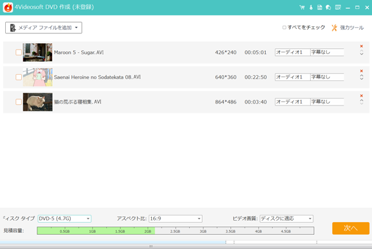Click file name Maroon 5 - Sugar.AVI

point(79,52)
